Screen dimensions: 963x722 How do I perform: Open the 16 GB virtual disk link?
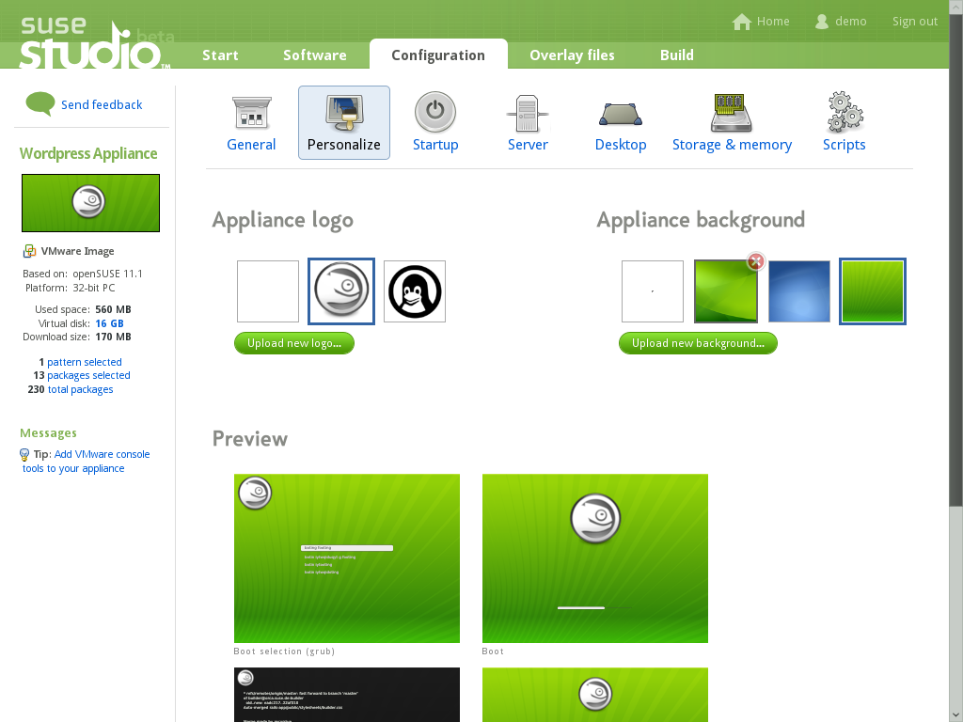[109, 323]
